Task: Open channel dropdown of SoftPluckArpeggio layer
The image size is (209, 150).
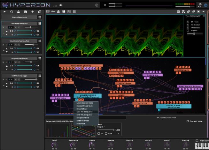Action: pos(11,79)
